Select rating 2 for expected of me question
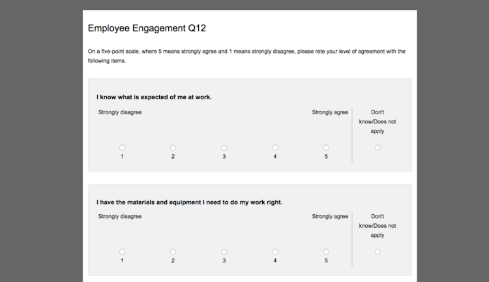Viewport: 489px width, 282px height. tap(173, 148)
